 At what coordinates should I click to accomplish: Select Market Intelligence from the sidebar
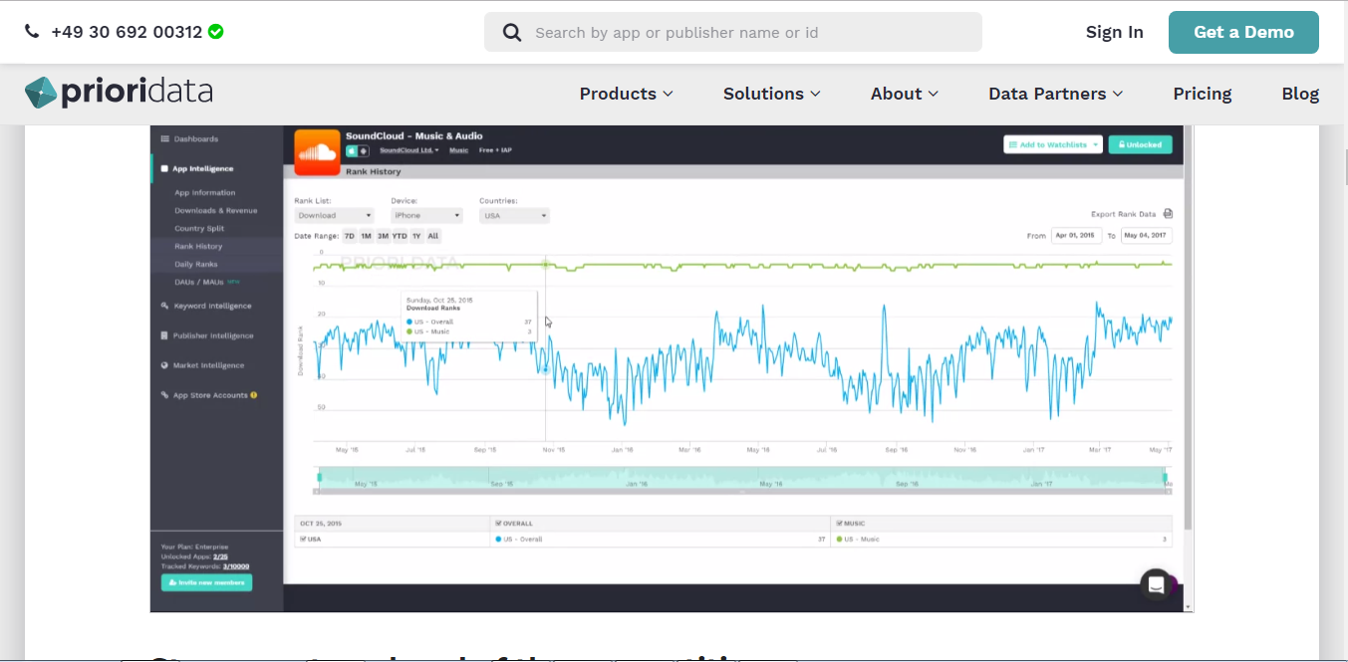click(x=209, y=364)
